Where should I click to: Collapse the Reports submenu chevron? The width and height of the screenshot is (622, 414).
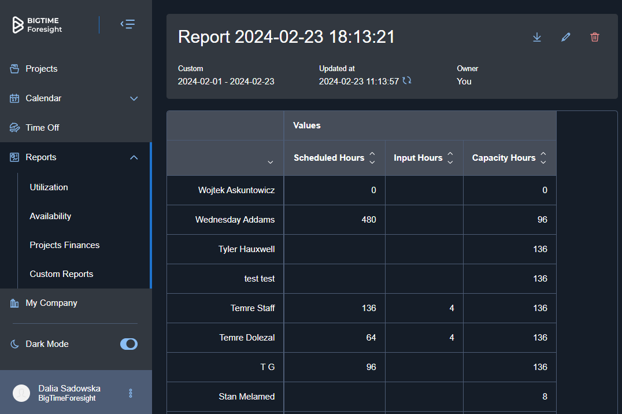[x=134, y=157]
